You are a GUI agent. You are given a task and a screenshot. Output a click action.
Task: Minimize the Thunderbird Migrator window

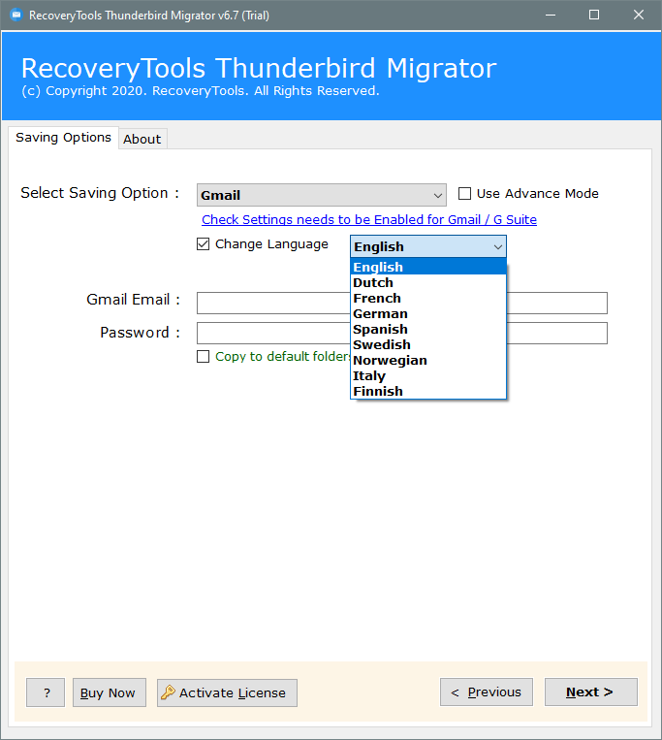pyautogui.click(x=551, y=16)
